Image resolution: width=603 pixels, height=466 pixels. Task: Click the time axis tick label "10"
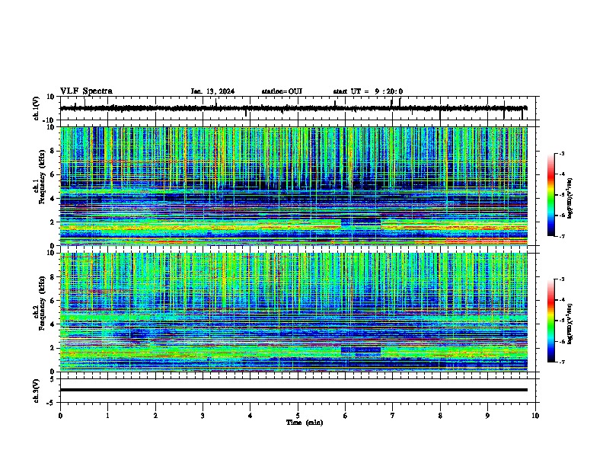pos(535,416)
